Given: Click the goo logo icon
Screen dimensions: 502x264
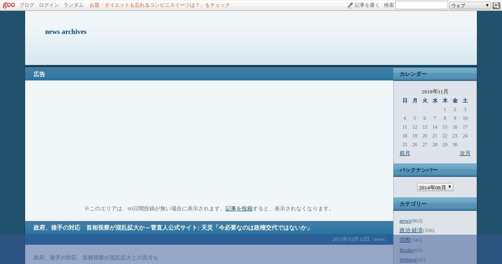Looking at the screenshot, I should 9,5.
